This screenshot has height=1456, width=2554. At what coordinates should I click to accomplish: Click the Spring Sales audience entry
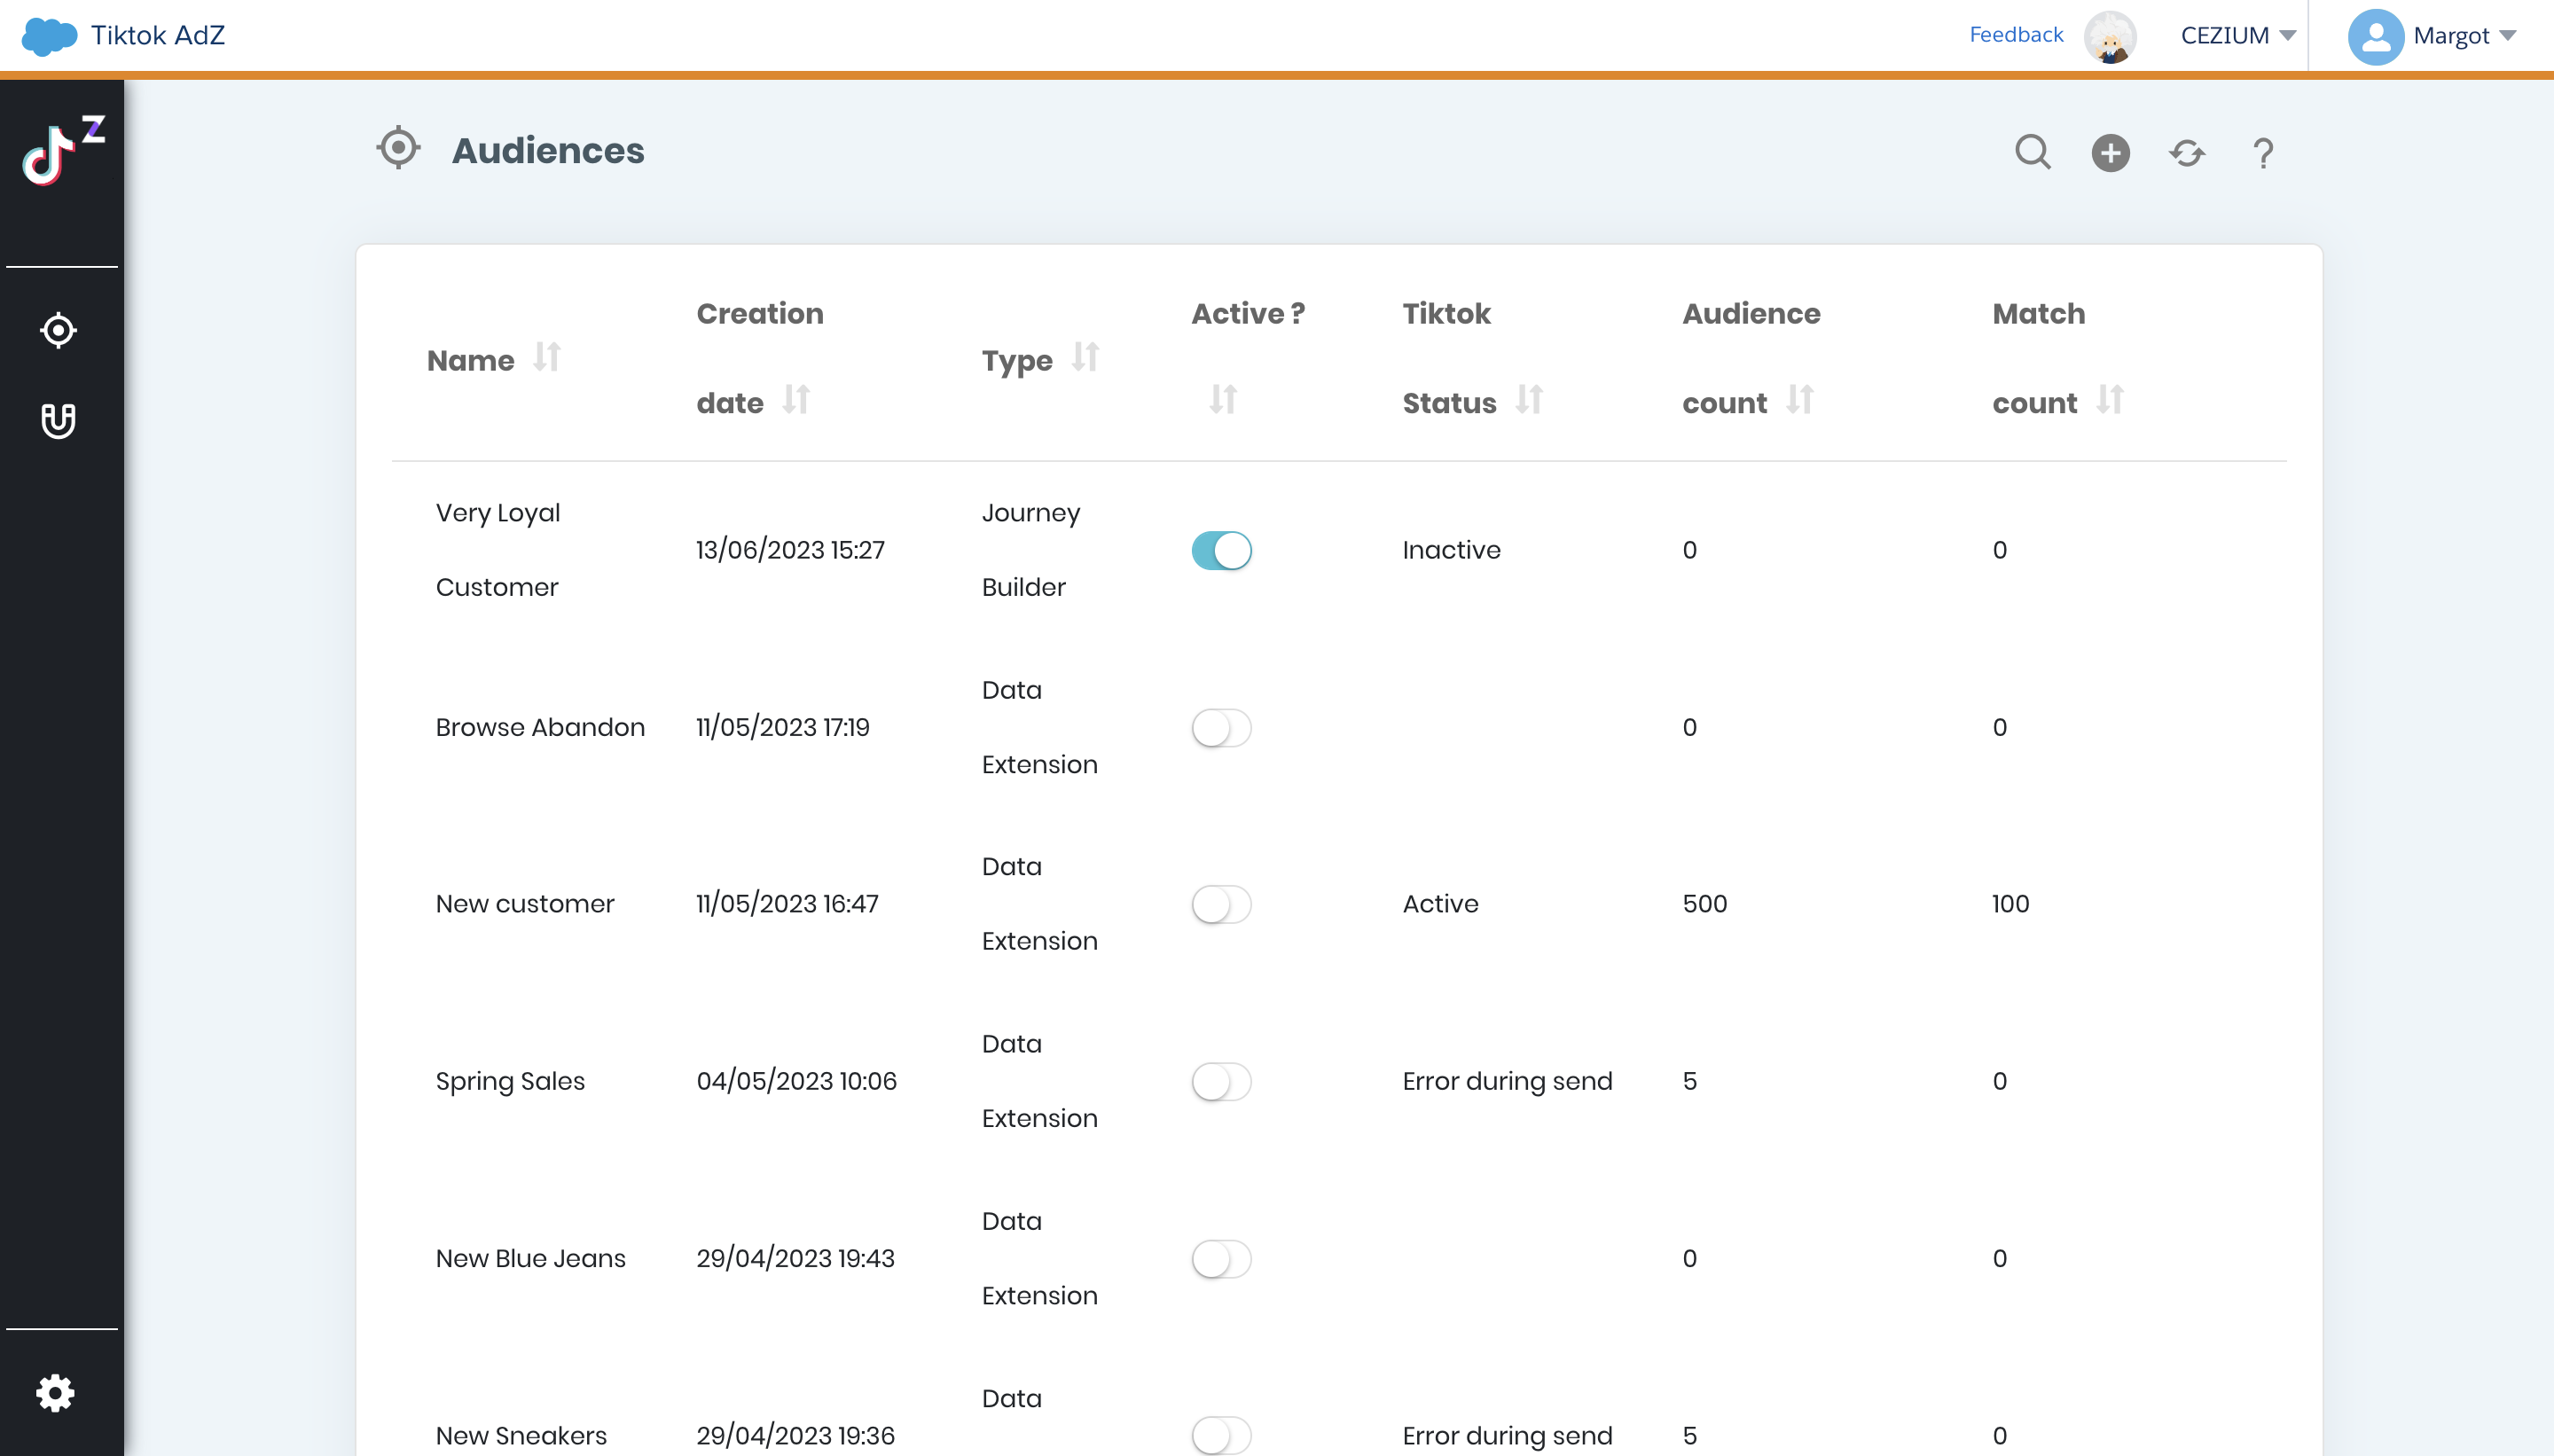(511, 1081)
